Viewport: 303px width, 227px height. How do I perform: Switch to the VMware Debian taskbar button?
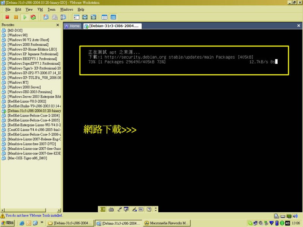119,223
